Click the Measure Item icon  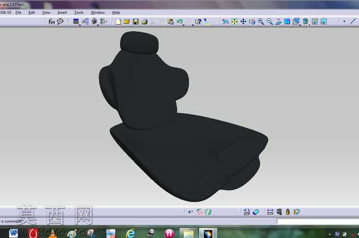[279, 212]
